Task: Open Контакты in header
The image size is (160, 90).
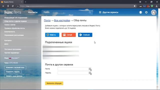Action: (33, 12)
